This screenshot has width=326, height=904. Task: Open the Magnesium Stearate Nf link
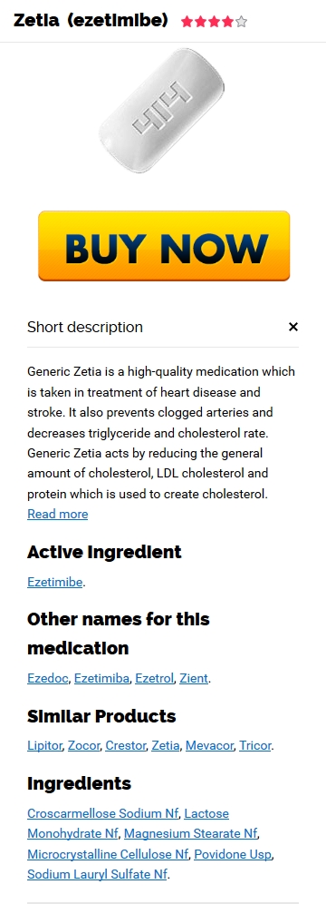coord(190,834)
